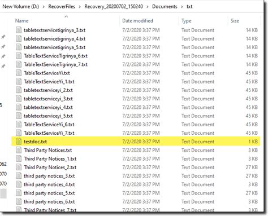Click the TableTextServiceTigrinya_7.txt file icon
Screen dimensions: 268x216
19,64
